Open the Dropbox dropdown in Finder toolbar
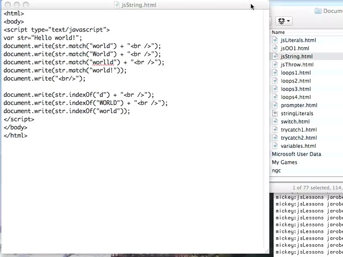This screenshot has height=257, width=343. [284, 21]
